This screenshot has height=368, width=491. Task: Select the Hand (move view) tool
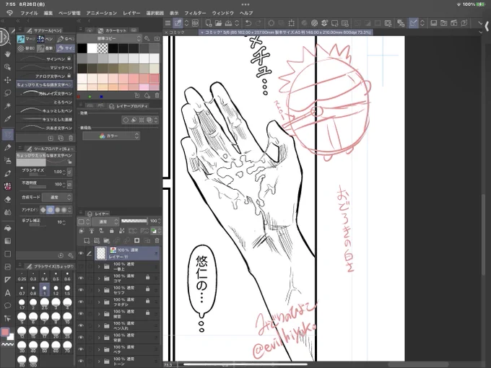click(x=8, y=54)
